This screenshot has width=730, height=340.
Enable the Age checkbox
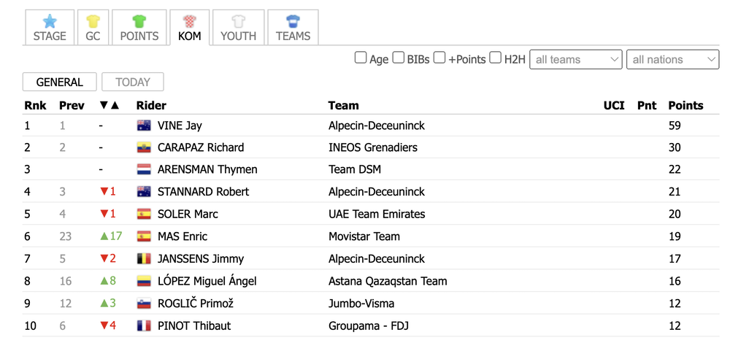click(x=361, y=58)
